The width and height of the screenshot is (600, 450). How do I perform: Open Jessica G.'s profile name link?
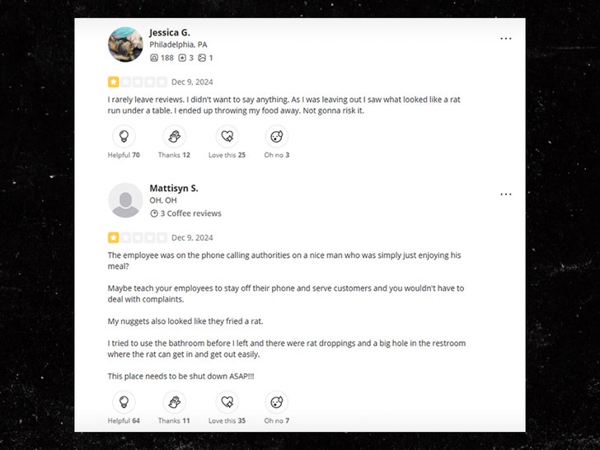pyautogui.click(x=170, y=32)
